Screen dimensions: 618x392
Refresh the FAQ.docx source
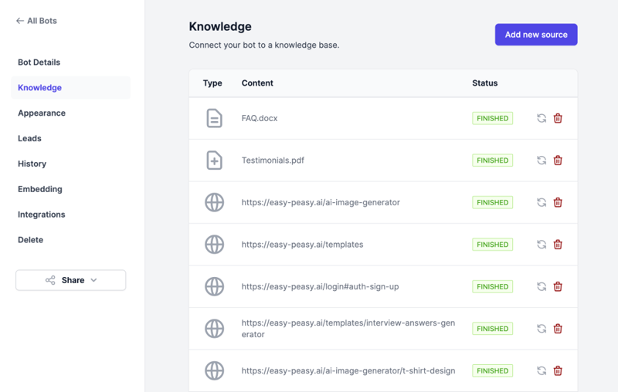tap(542, 119)
